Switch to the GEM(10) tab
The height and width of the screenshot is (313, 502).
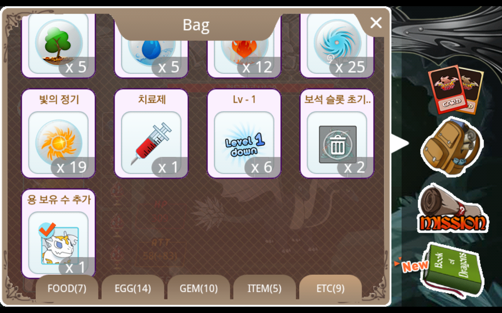pos(199,289)
